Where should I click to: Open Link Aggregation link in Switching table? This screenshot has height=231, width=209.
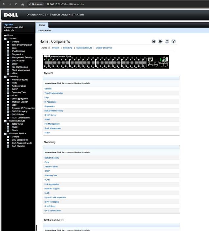(x=52, y=184)
